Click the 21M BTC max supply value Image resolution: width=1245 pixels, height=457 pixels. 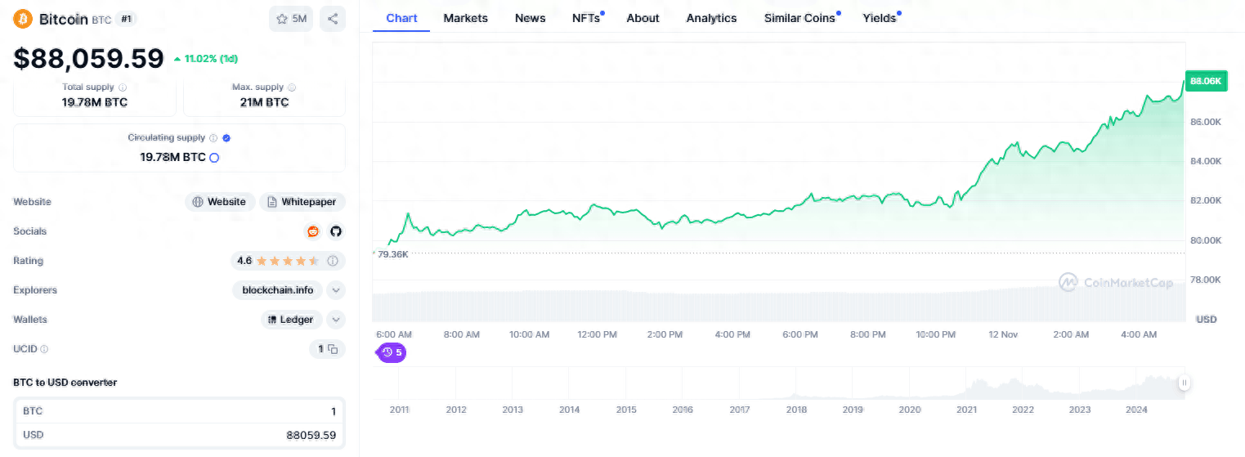(x=265, y=102)
